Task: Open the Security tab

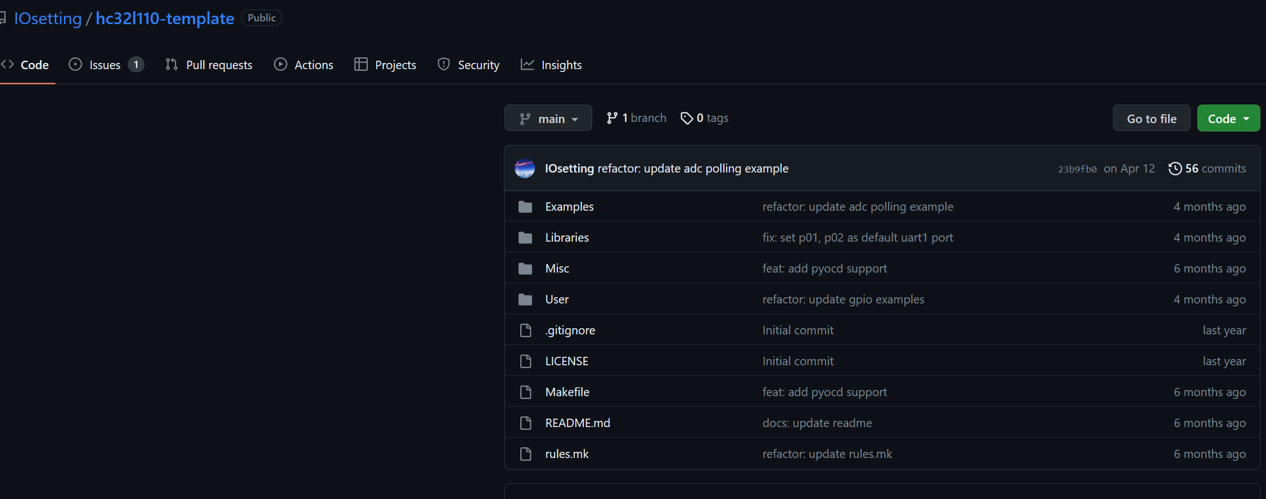Action: [x=468, y=65]
